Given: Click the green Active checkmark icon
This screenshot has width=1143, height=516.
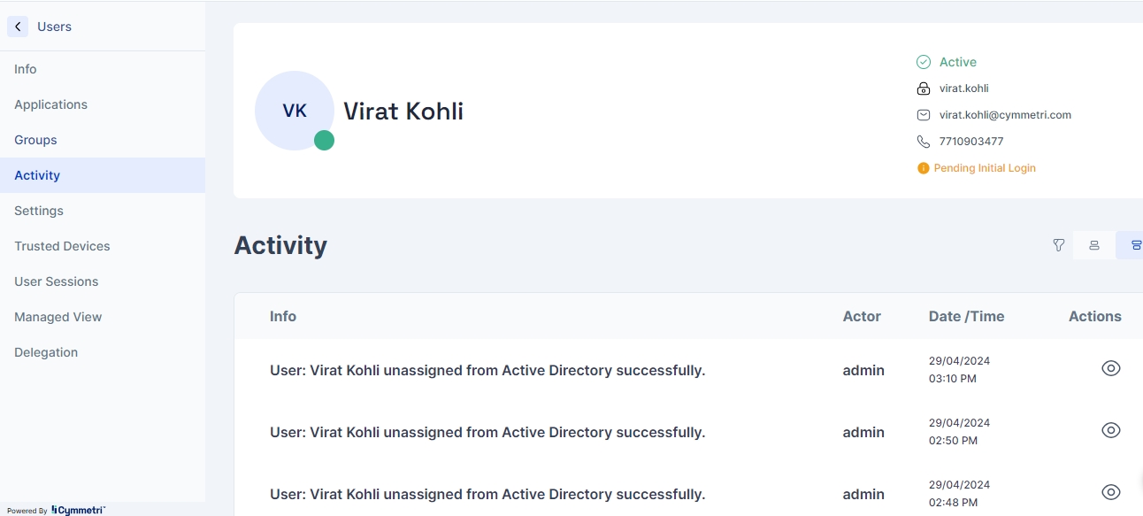Looking at the screenshot, I should [924, 62].
